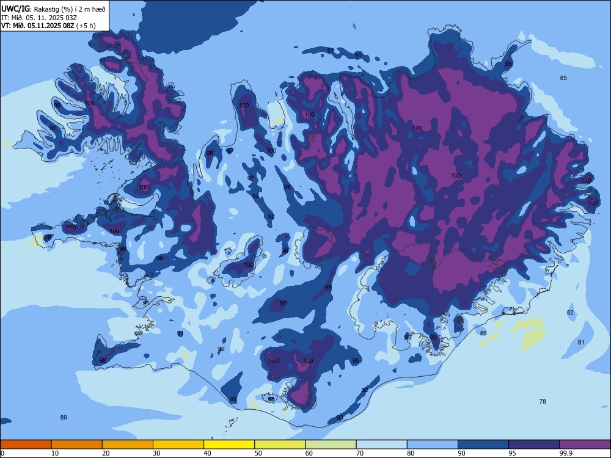Click the title 'UWC/IG: Rakastig (%) í 2 m hæð'
611x458 pixels.
53,9
